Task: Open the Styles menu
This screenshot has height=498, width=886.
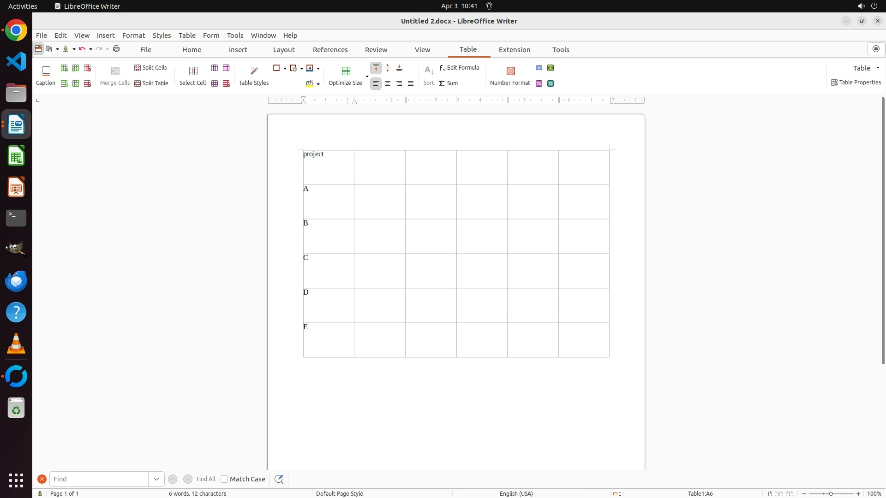Action: pyautogui.click(x=162, y=36)
